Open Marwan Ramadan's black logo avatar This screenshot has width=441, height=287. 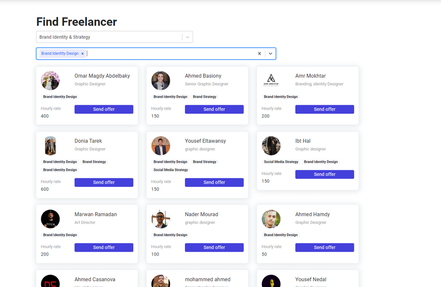[x=50, y=219]
